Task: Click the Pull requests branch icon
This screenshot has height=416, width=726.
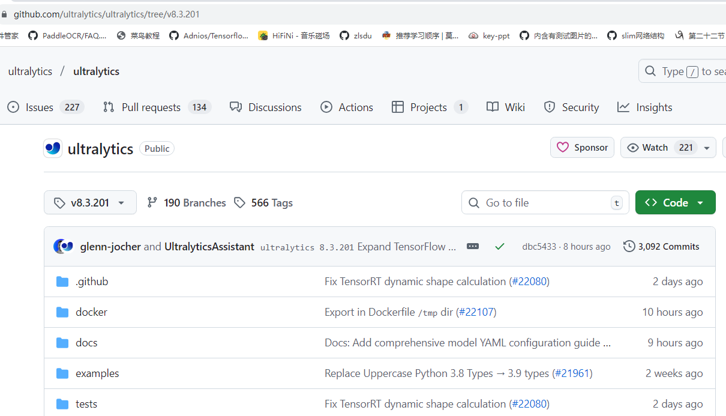Action: 109,107
